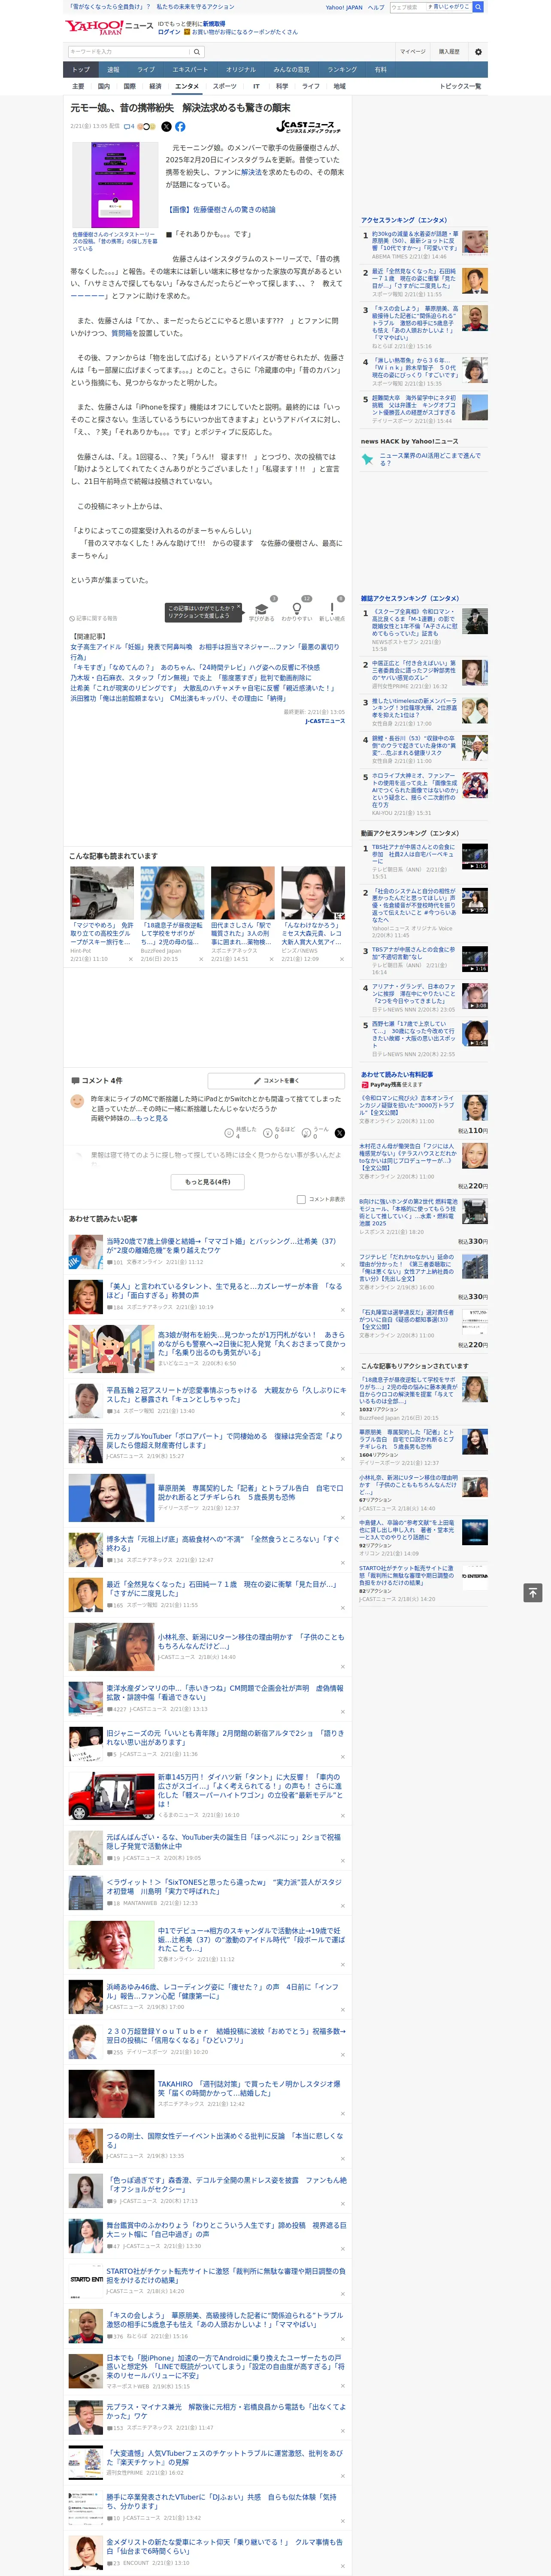Open the settings gear icon
Viewport: 551px width, 2576px height.
[x=478, y=52]
